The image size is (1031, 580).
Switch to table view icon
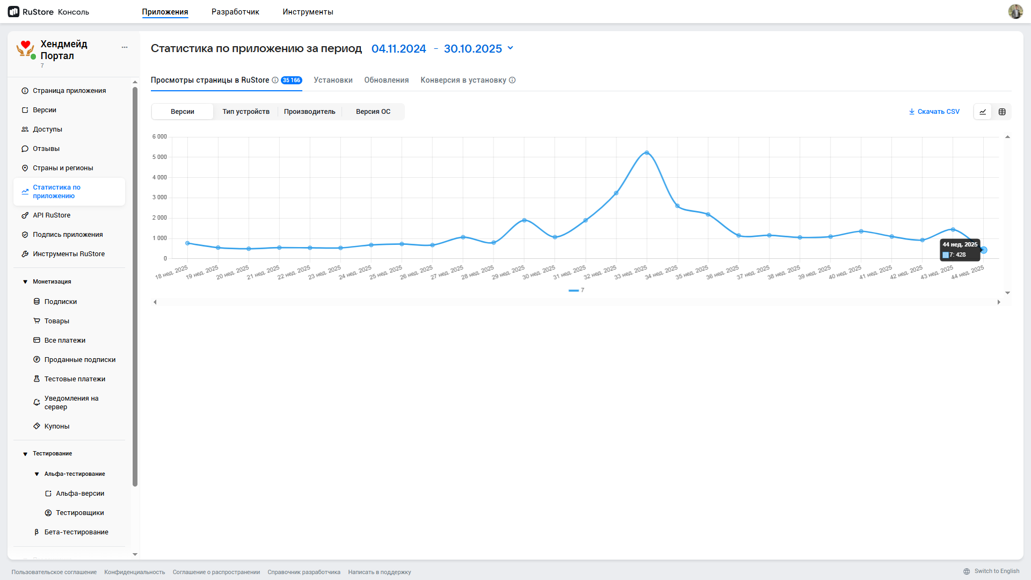click(1002, 112)
